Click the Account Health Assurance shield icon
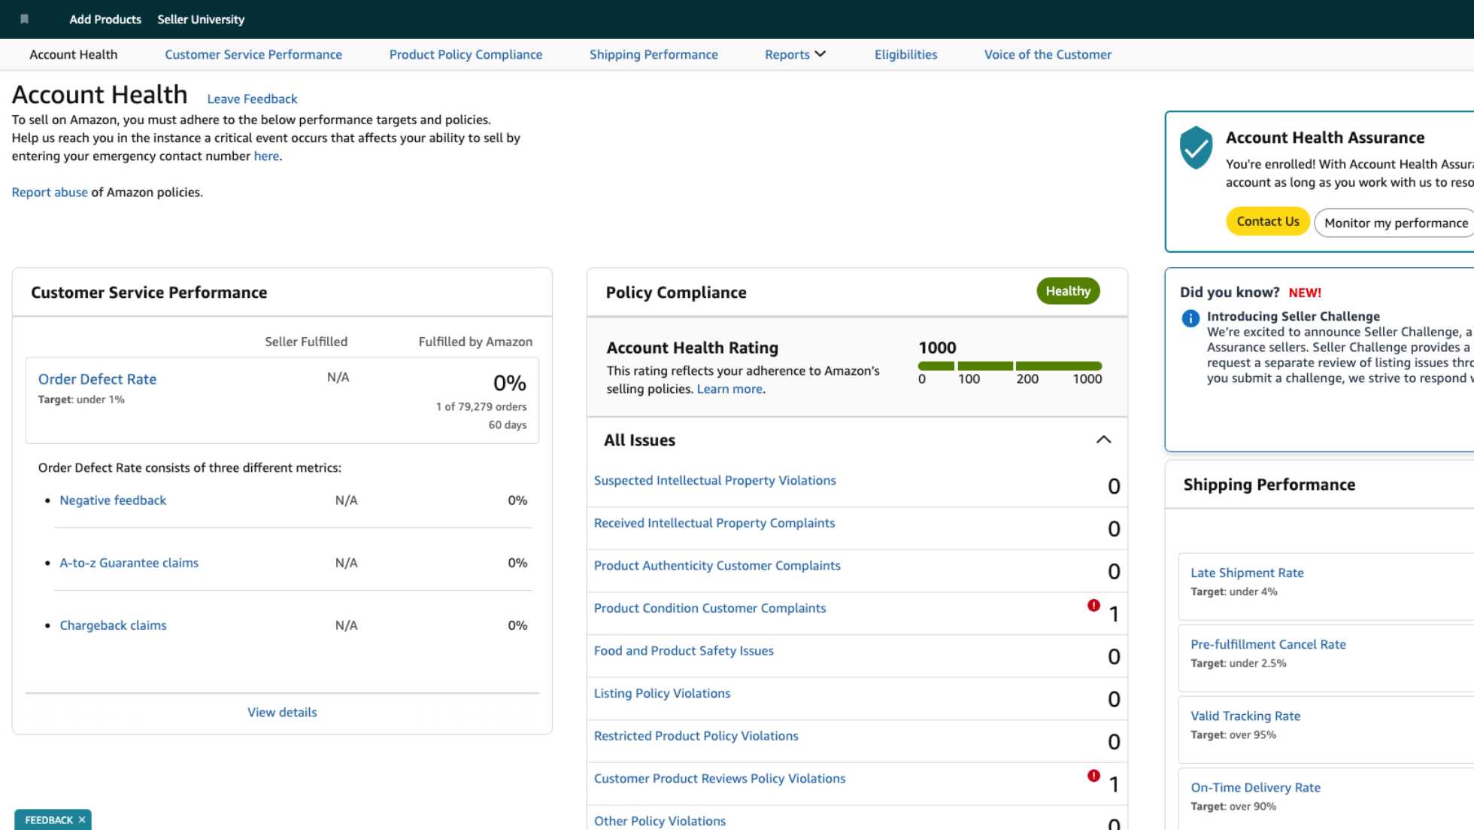1474x830 pixels. (1196, 147)
